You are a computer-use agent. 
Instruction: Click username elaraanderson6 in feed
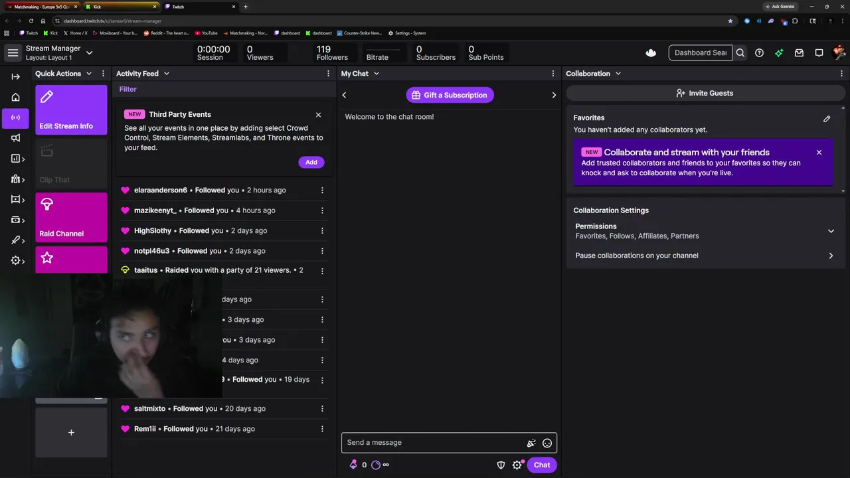(x=161, y=190)
